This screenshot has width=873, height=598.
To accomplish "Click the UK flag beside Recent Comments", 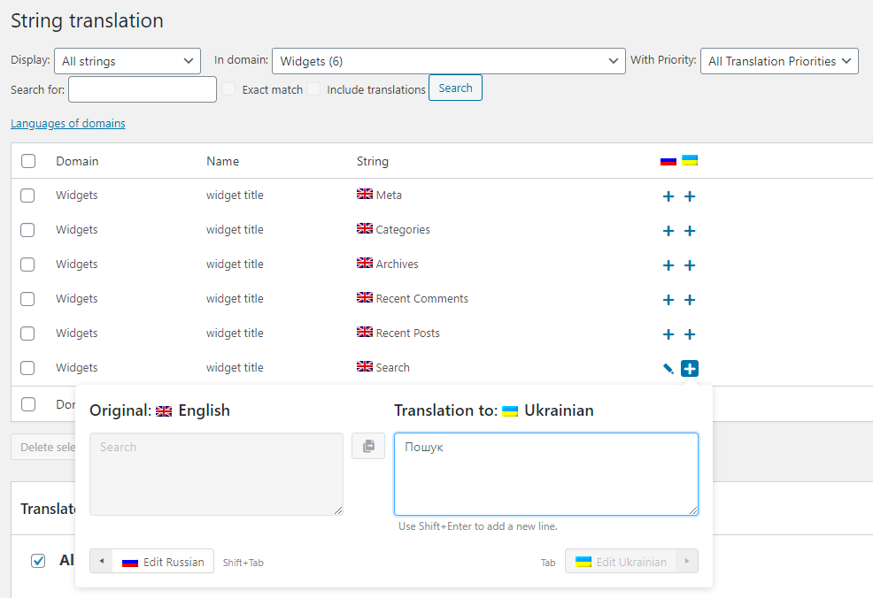I will (365, 297).
